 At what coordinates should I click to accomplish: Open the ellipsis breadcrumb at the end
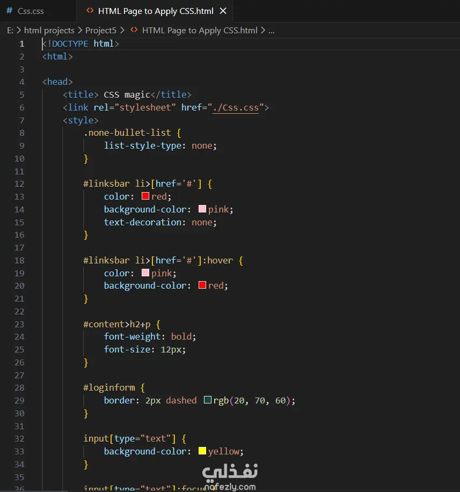(271, 31)
